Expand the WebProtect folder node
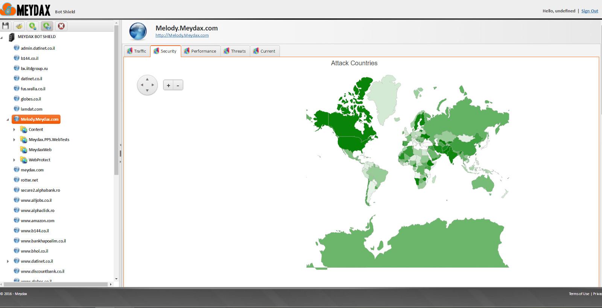Viewport: 602px width, 308px height. [14, 160]
